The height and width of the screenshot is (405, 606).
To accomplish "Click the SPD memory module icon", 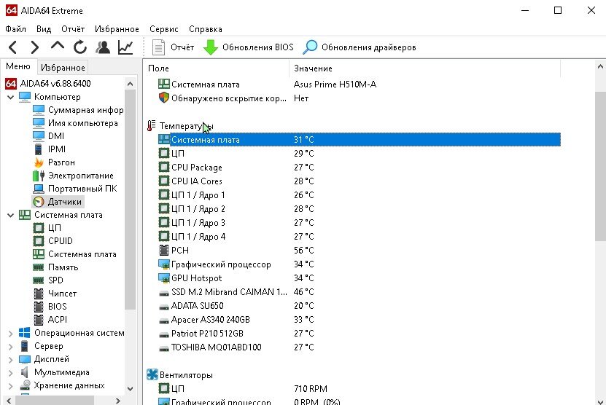I will (x=38, y=280).
